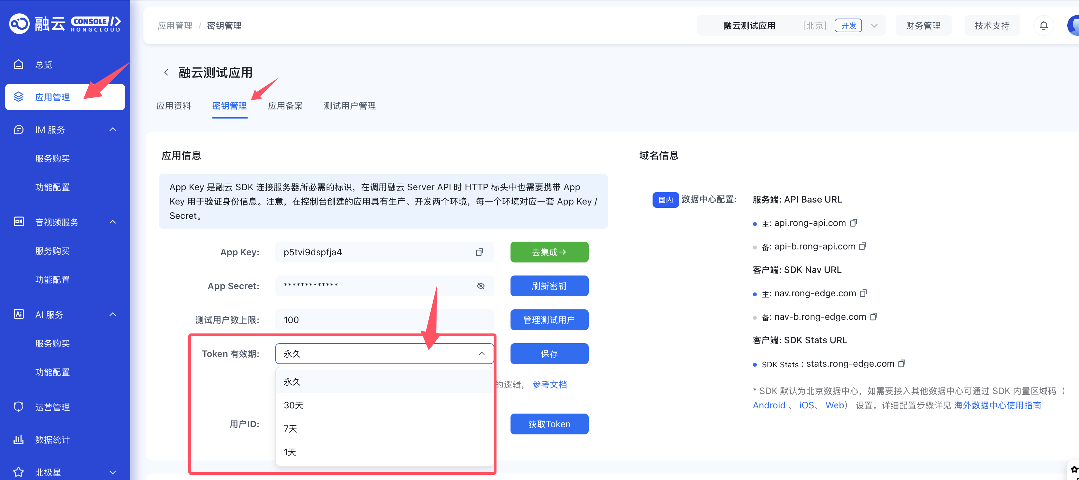Open app switcher dropdown next to 开发
Image resolution: width=1079 pixels, height=480 pixels.
[874, 25]
